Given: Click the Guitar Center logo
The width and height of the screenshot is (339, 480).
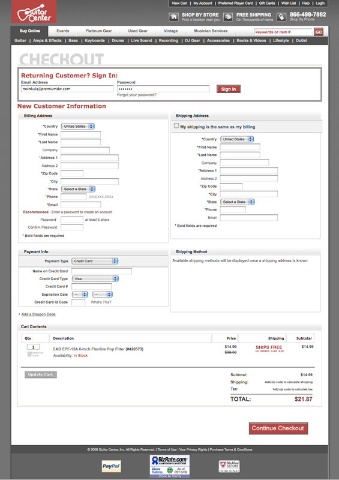Looking at the screenshot, I should point(34,11).
